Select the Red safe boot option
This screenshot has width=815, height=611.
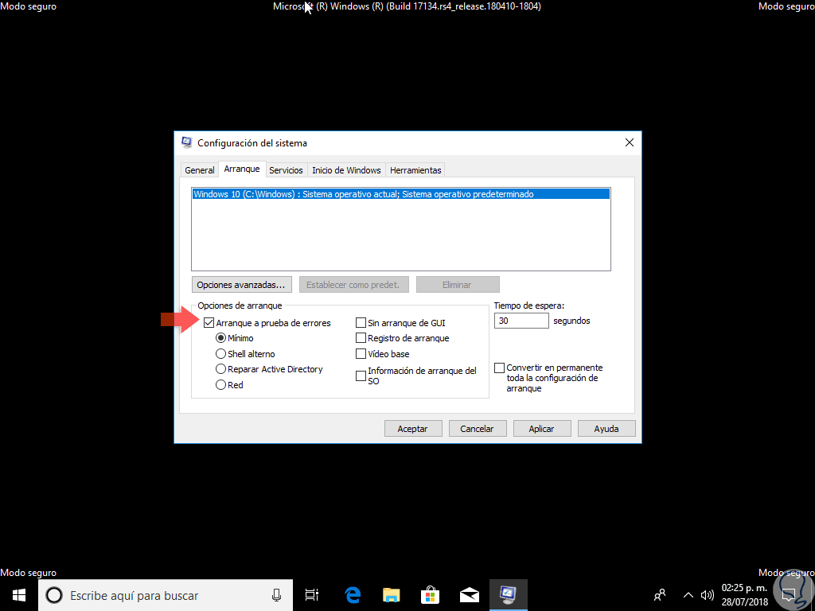(220, 385)
